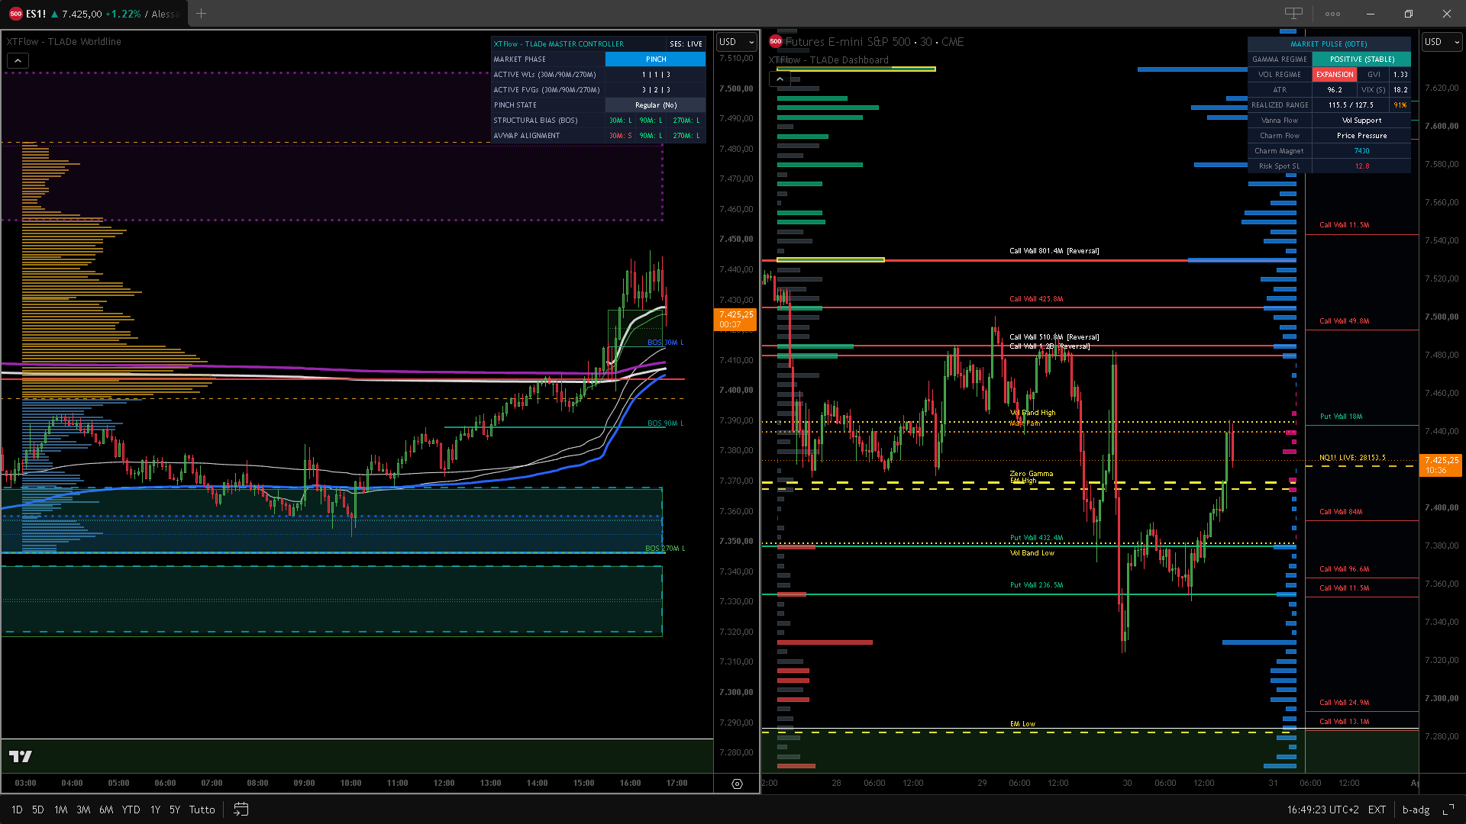Image resolution: width=1466 pixels, height=824 pixels.
Task: Select the XTFlow - TLADe Dashboard indicator title
Action: click(828, 60)
